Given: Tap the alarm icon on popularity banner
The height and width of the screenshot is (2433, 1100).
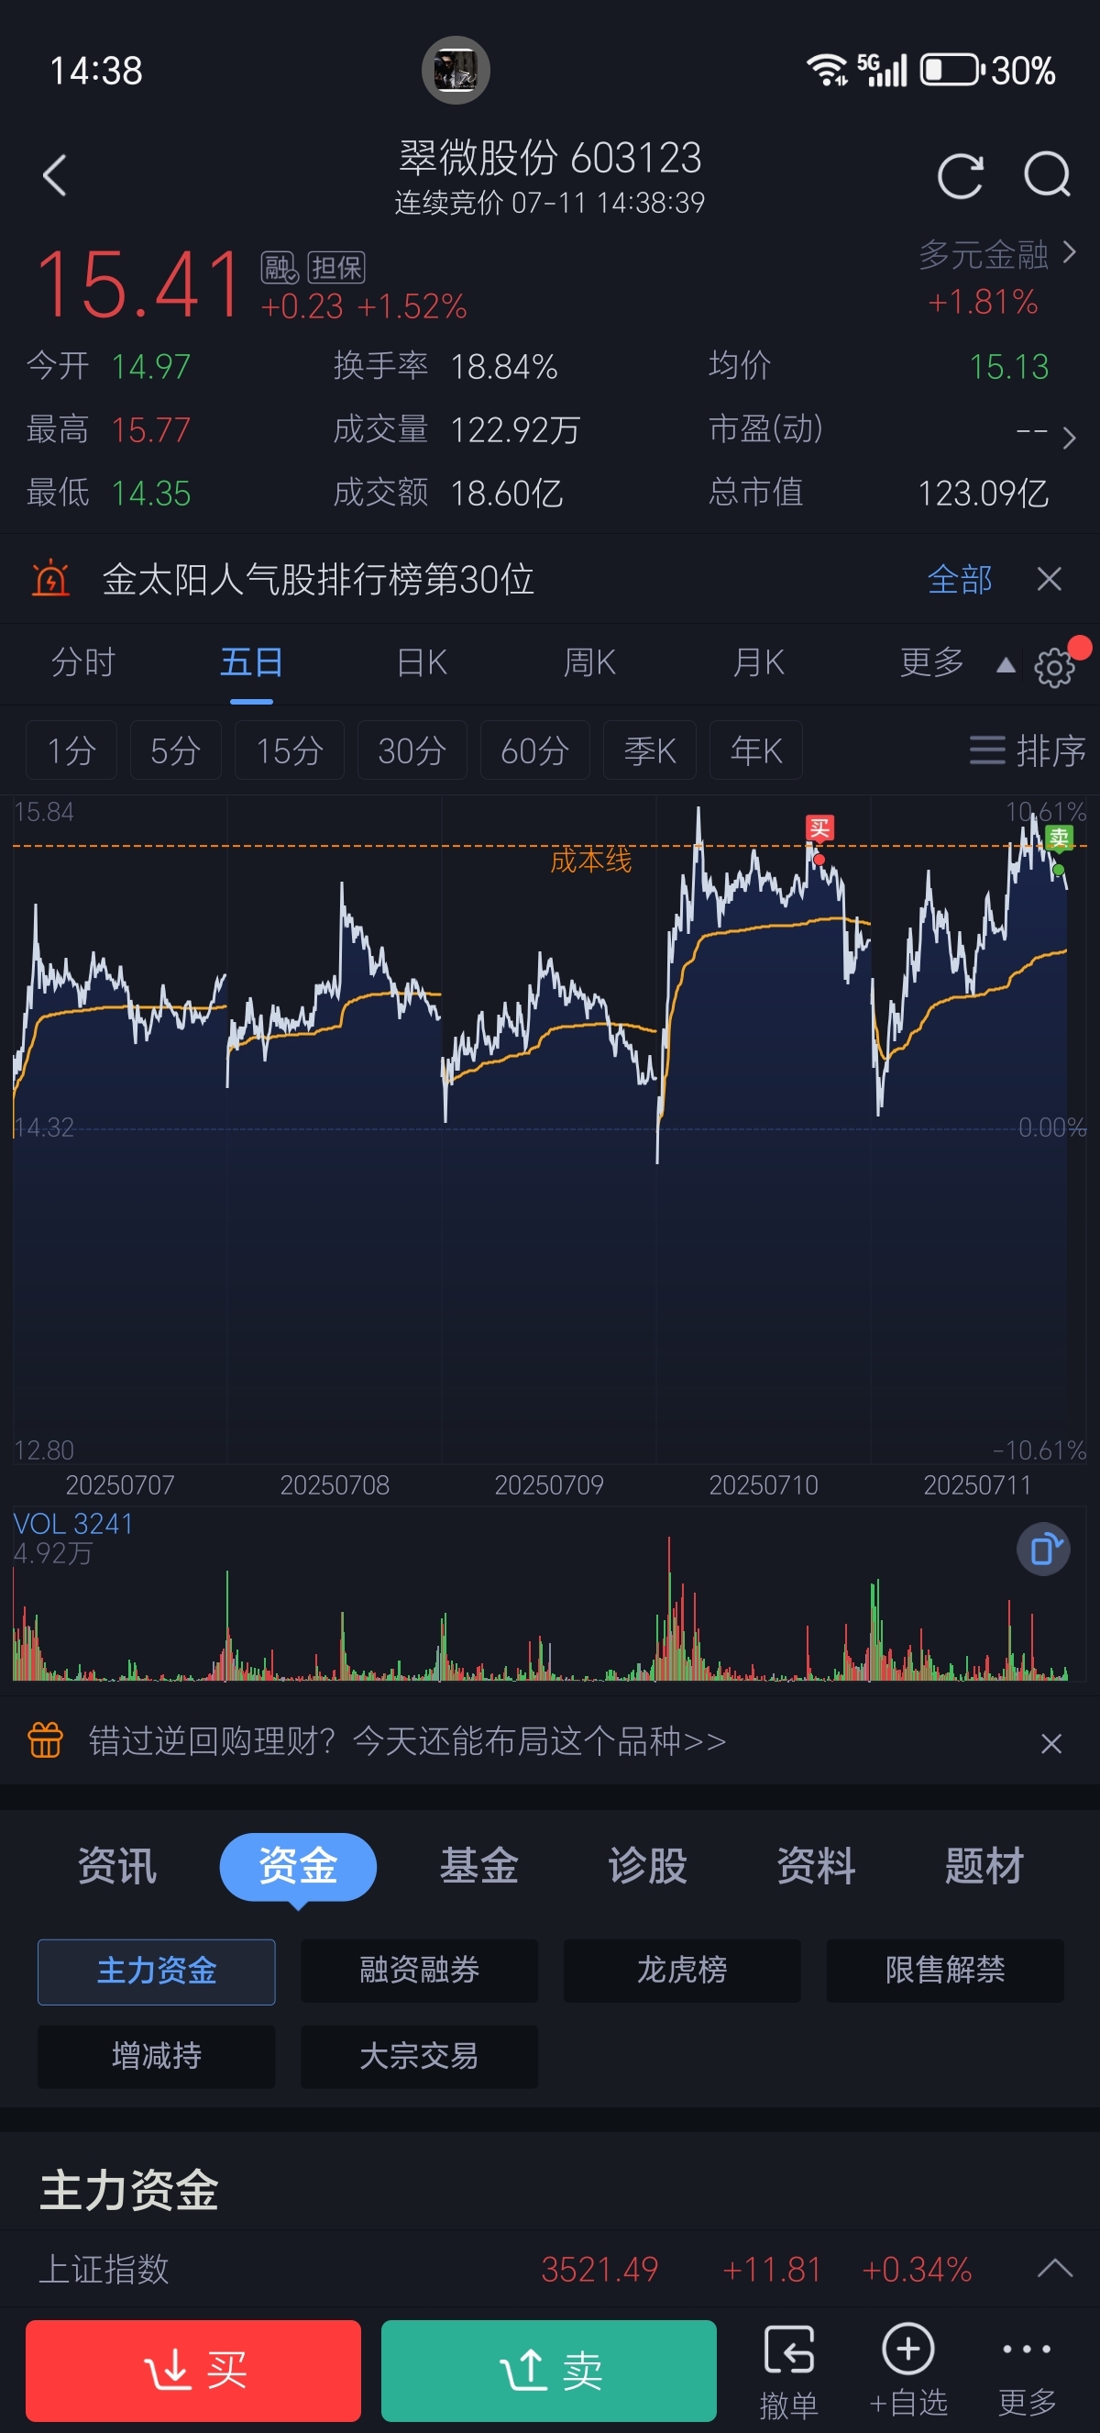Looking at the screenshot, I should (x=51, y=579).
